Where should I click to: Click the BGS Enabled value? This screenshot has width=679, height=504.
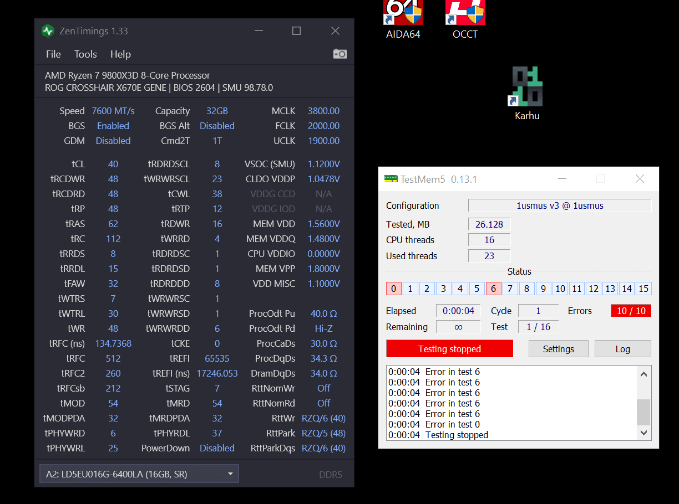point(113,126)
